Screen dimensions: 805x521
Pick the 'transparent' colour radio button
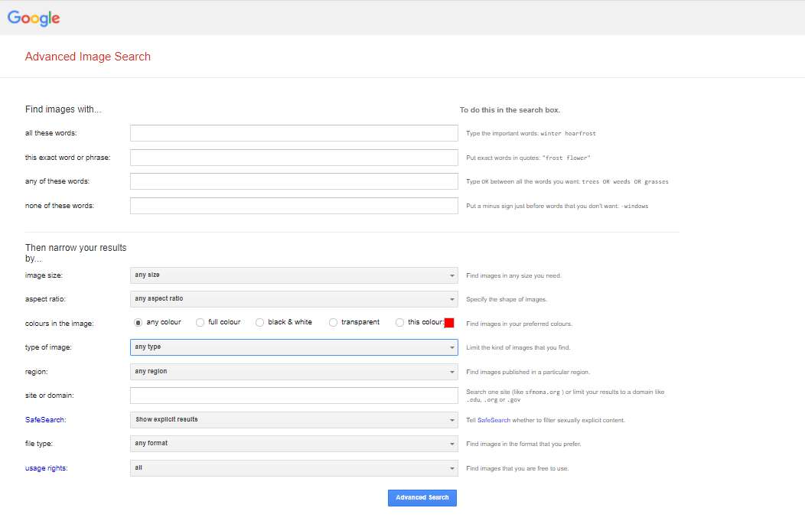[x=333, y=323]
